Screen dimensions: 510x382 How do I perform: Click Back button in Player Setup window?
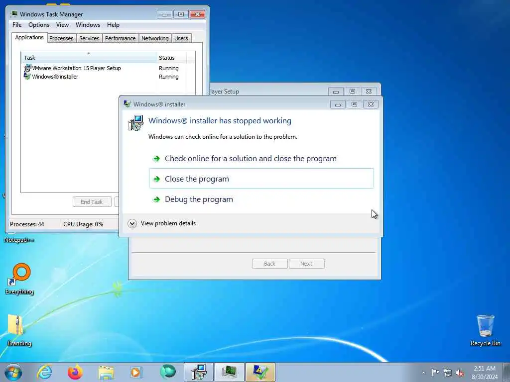(269, 264)
